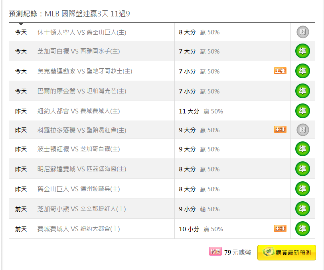The image size is (324, 270).
Task: Click grey result icon for 休士頓太空人 game
Action: pyautogui.click(x=303, y=32)
